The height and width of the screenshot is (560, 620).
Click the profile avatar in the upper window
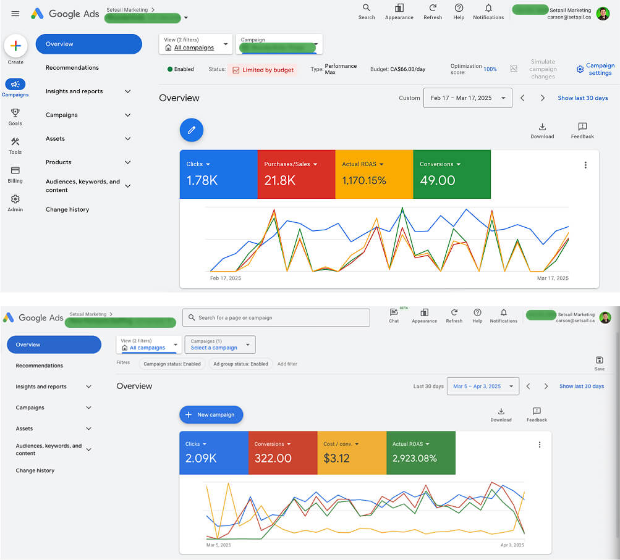pos(603,14)
